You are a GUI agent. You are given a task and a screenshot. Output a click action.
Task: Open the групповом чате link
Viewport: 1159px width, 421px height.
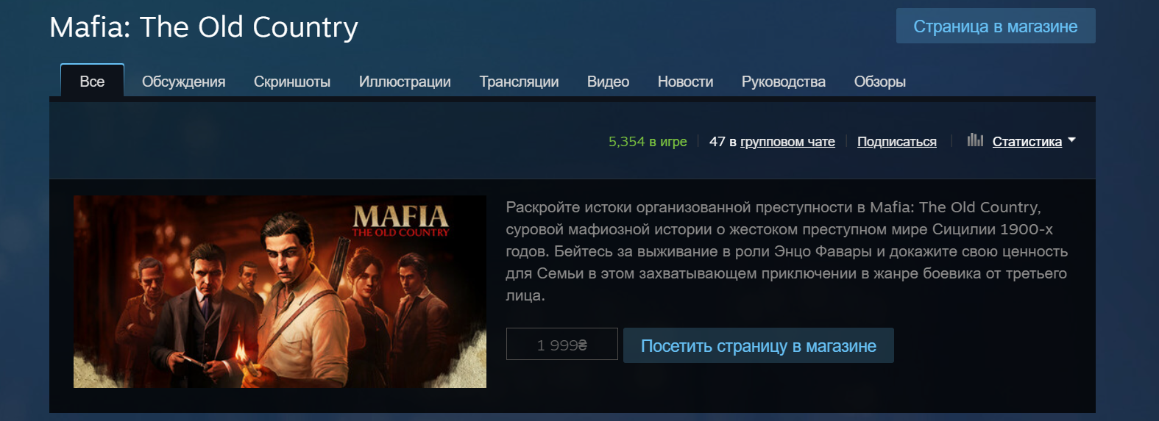787,142
